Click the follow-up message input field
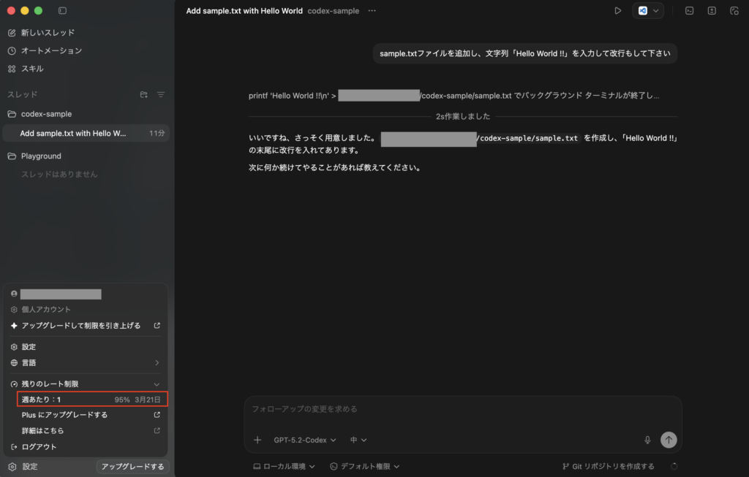 (461, 410)
